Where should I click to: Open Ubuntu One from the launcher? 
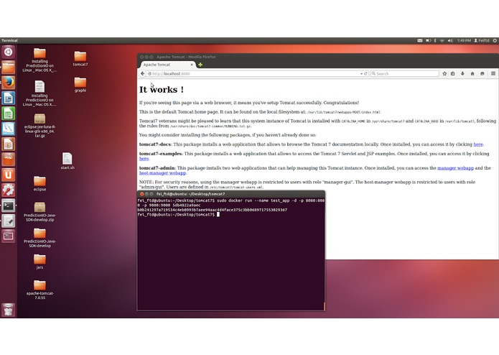(x=9, y=175)
